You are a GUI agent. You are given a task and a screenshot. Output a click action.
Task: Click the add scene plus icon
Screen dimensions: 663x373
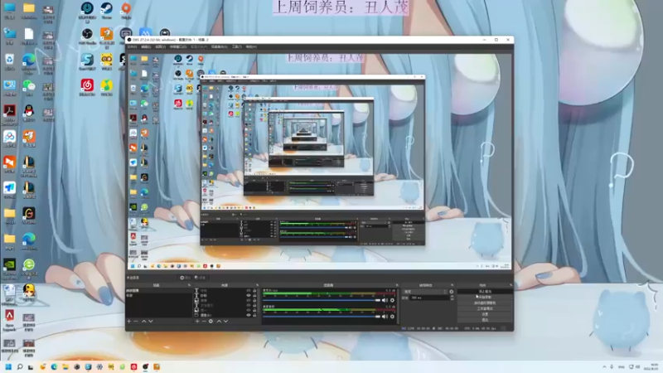tap(129, 322)
